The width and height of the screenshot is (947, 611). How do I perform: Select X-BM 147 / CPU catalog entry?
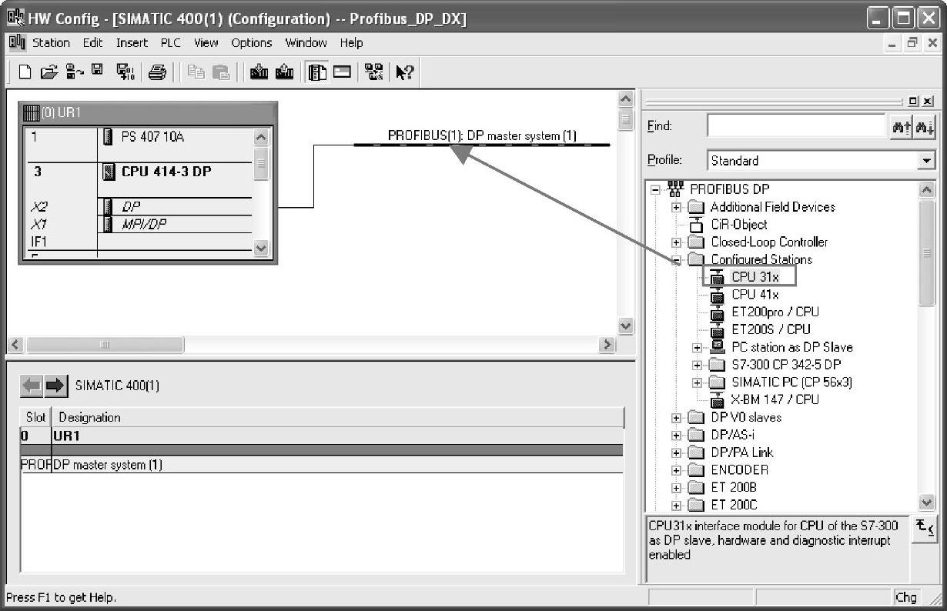click(x=775, y=399)
